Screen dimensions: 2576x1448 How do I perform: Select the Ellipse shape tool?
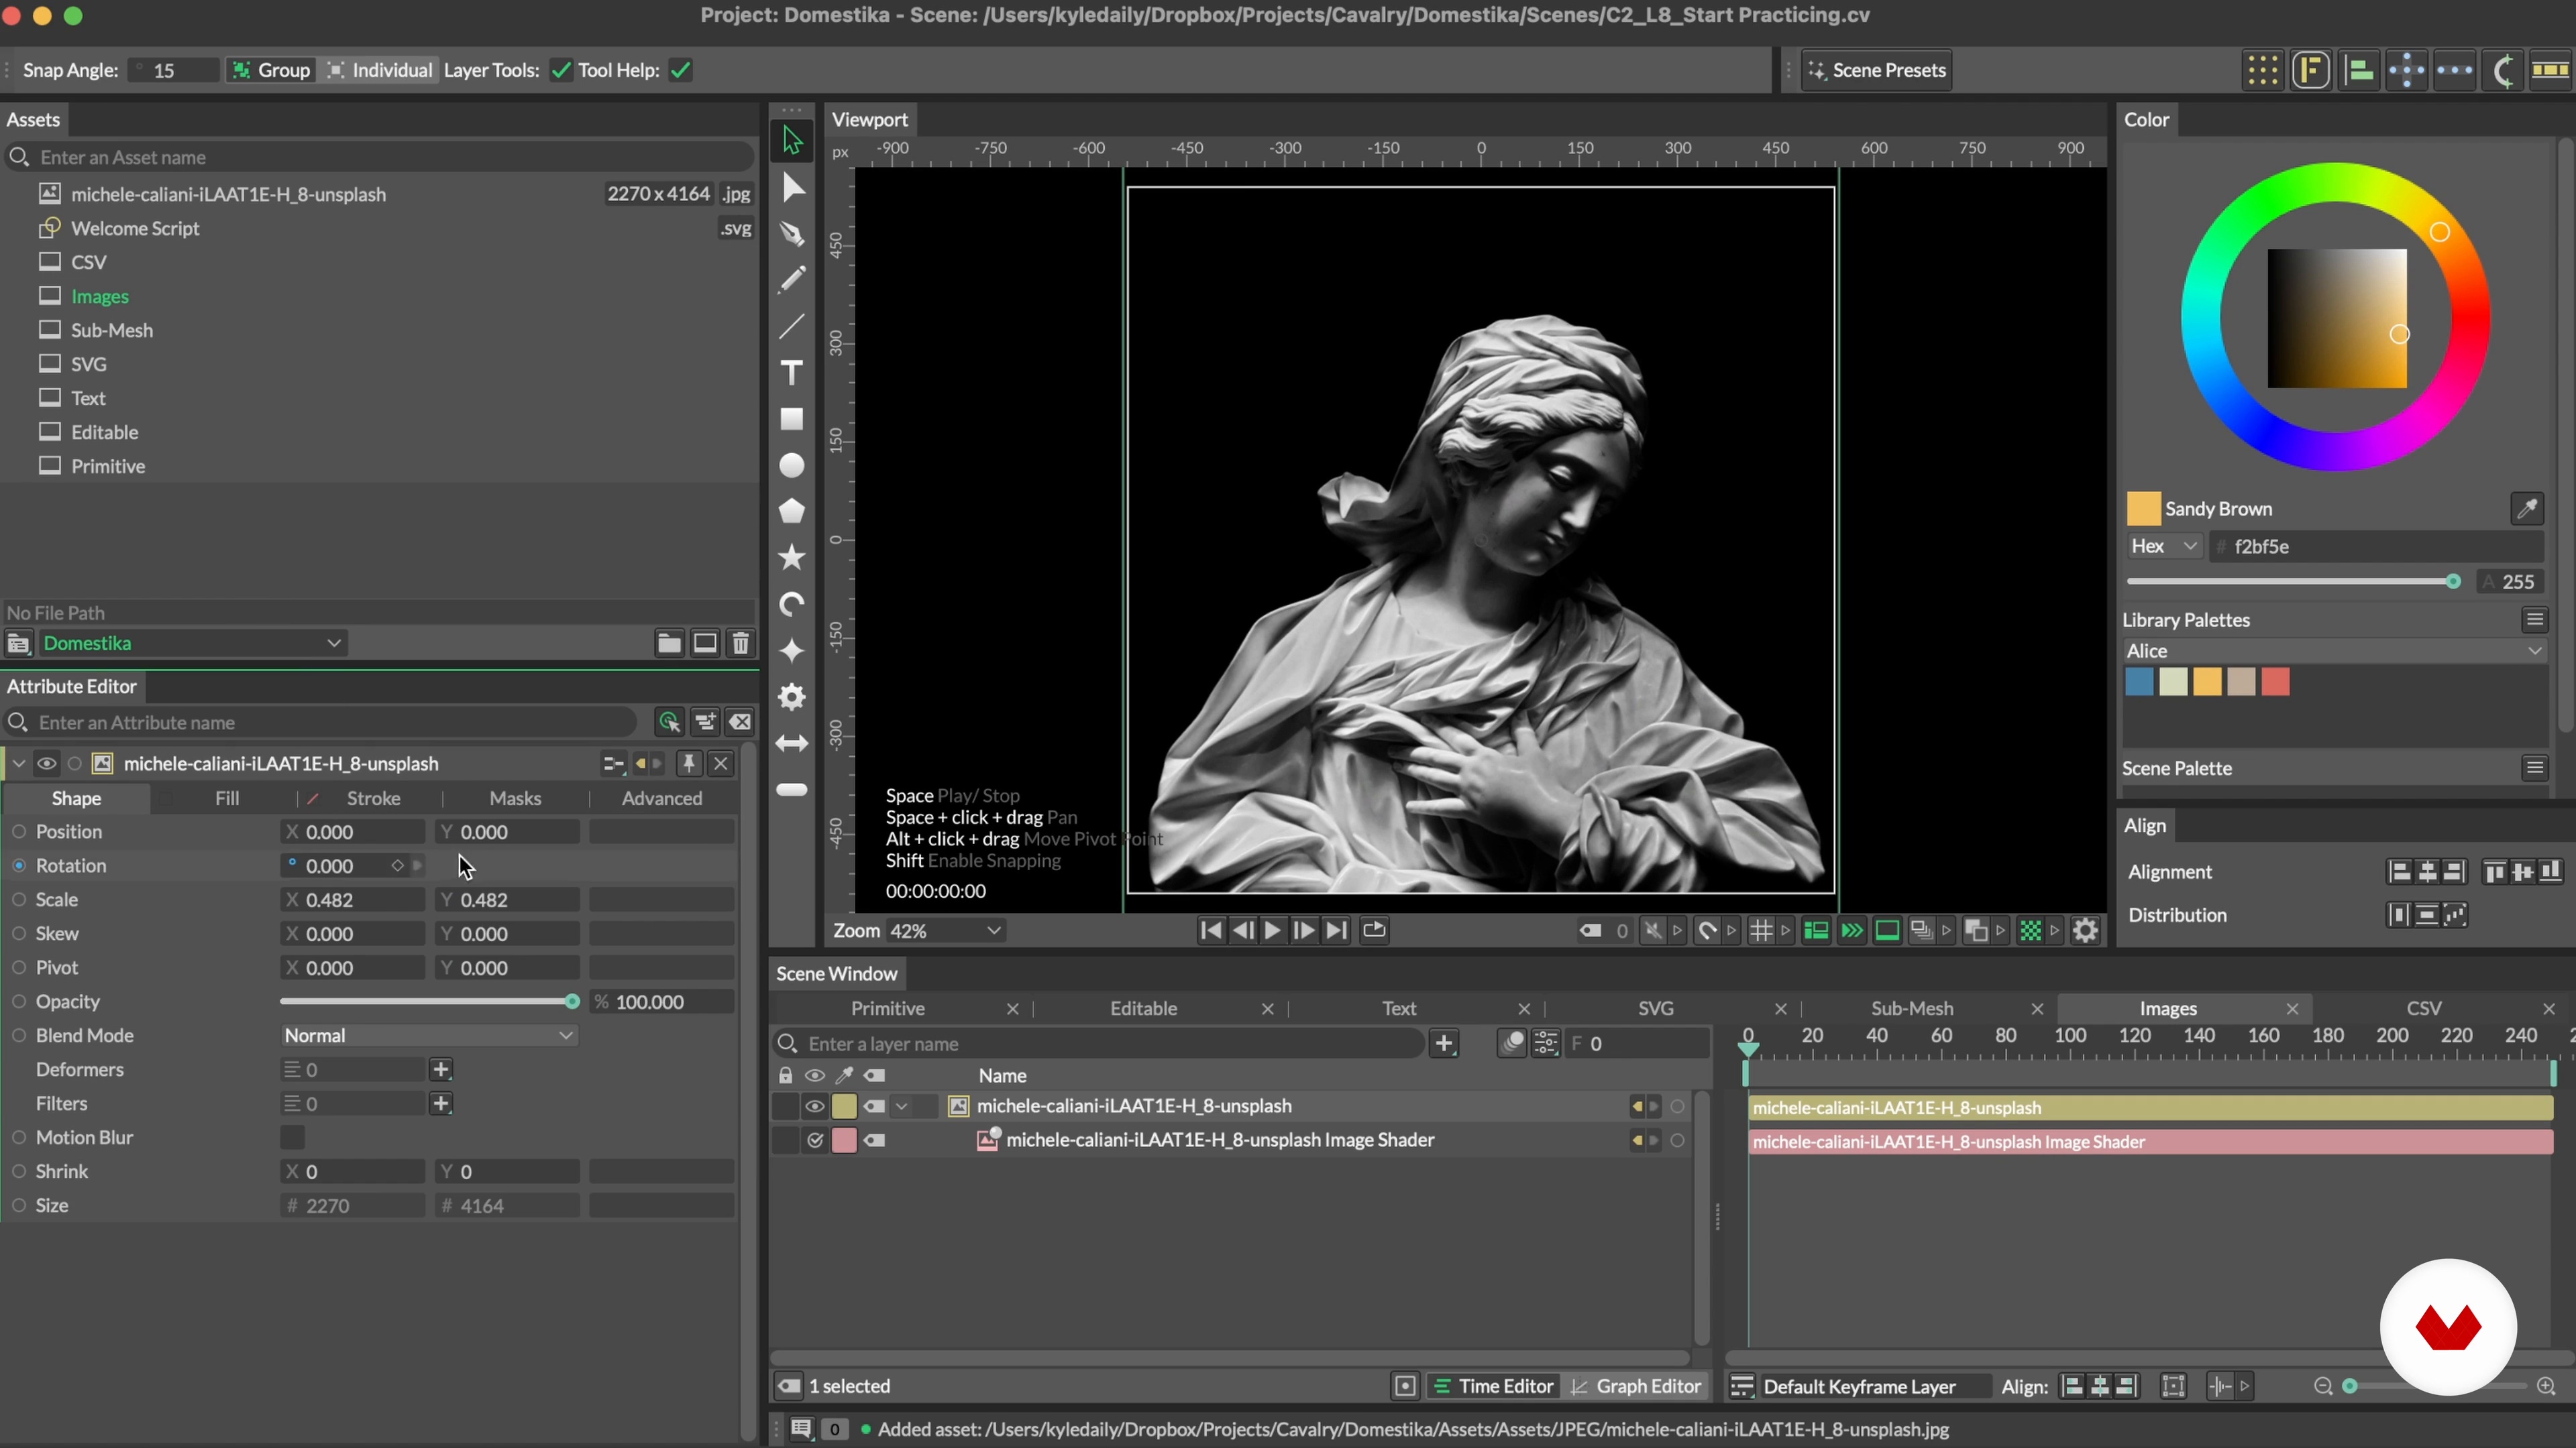(x=792, y=466)
